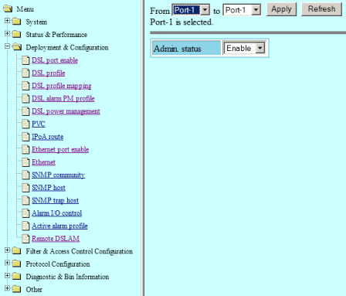346x296 pixels.
Task: Open the Ethernet link
Action: 43,162
